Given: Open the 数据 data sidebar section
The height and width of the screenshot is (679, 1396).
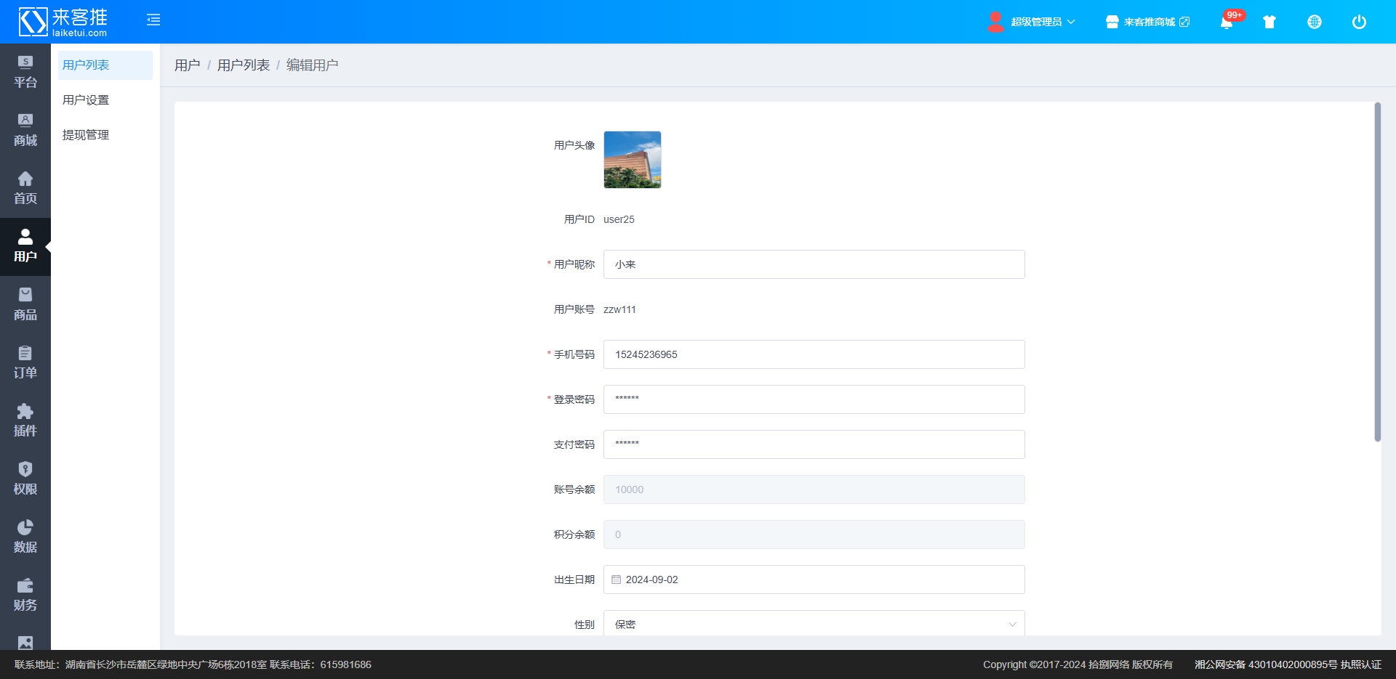Looking at the screenshot, I should pos(25,537).
